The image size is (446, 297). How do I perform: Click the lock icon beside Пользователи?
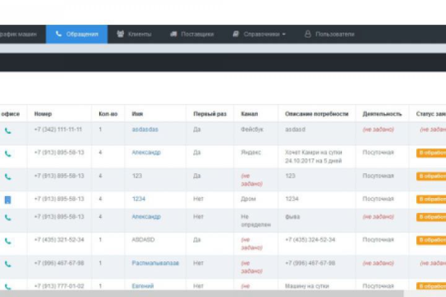308,34
